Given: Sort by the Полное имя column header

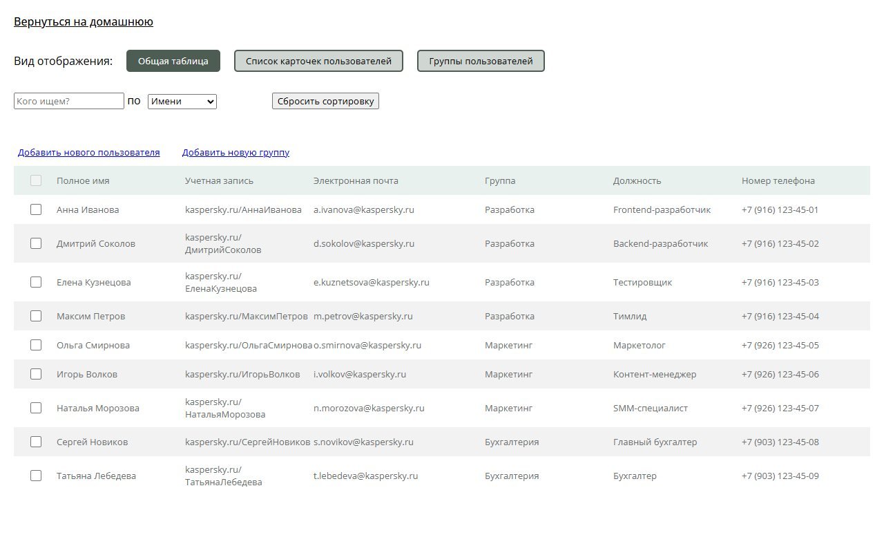Looking at the screenshot, I should pyautogui.click(x=83, y=181).
